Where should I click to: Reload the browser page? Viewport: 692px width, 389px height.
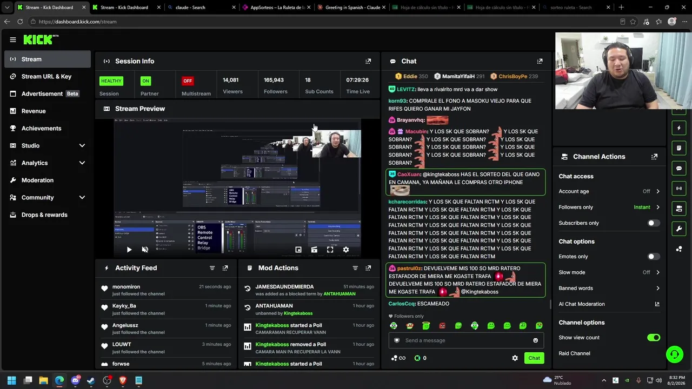[20, 22]
